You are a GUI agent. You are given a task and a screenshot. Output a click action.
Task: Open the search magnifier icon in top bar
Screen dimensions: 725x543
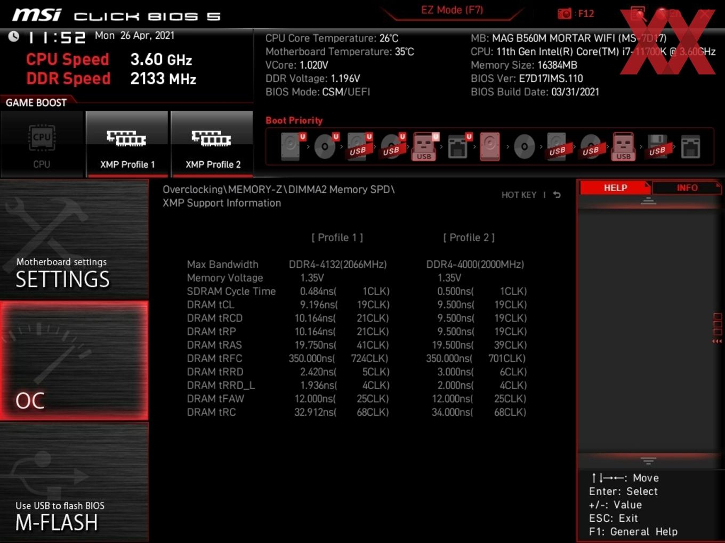638,14
